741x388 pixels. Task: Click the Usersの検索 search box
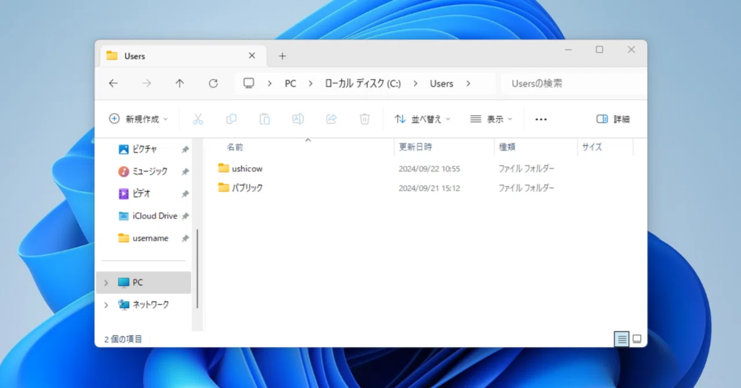[x=574, y=83]
